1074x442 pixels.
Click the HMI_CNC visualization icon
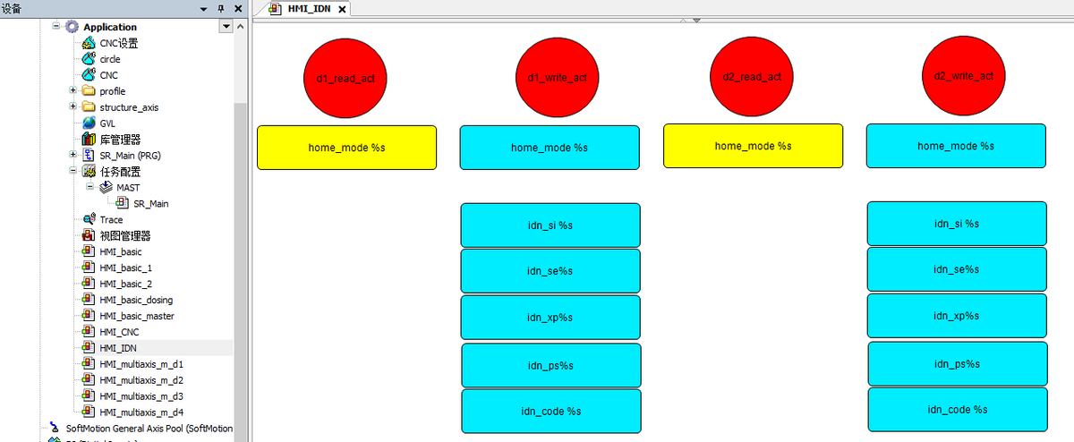pyautogui.click(x=89, y=332)
